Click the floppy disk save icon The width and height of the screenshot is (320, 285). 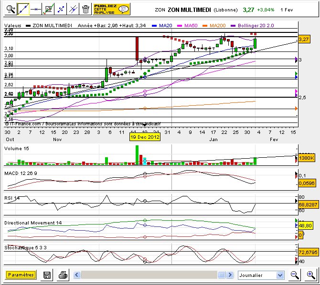[x=47, y=275]
